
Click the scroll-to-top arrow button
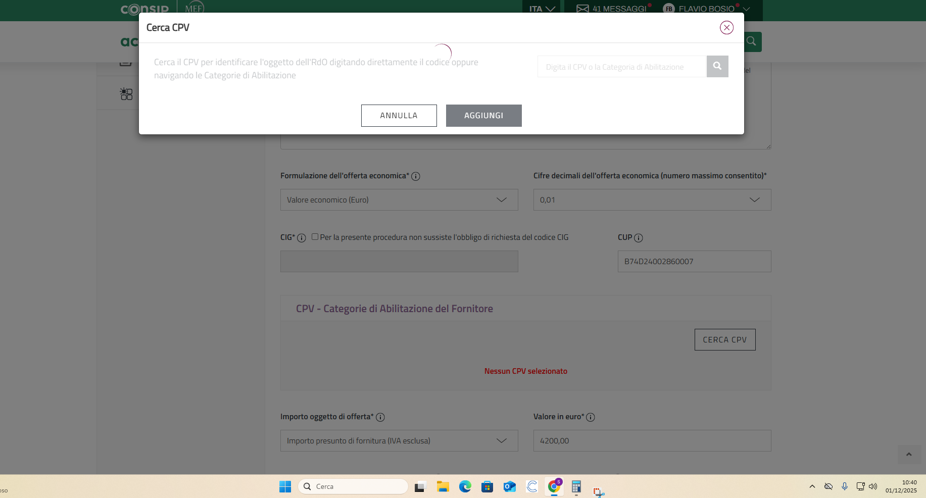point(909,455)
